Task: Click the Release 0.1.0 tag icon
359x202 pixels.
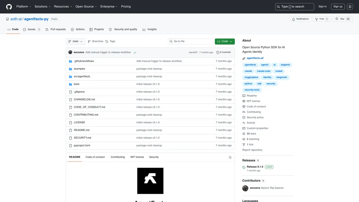Action: 244,167
